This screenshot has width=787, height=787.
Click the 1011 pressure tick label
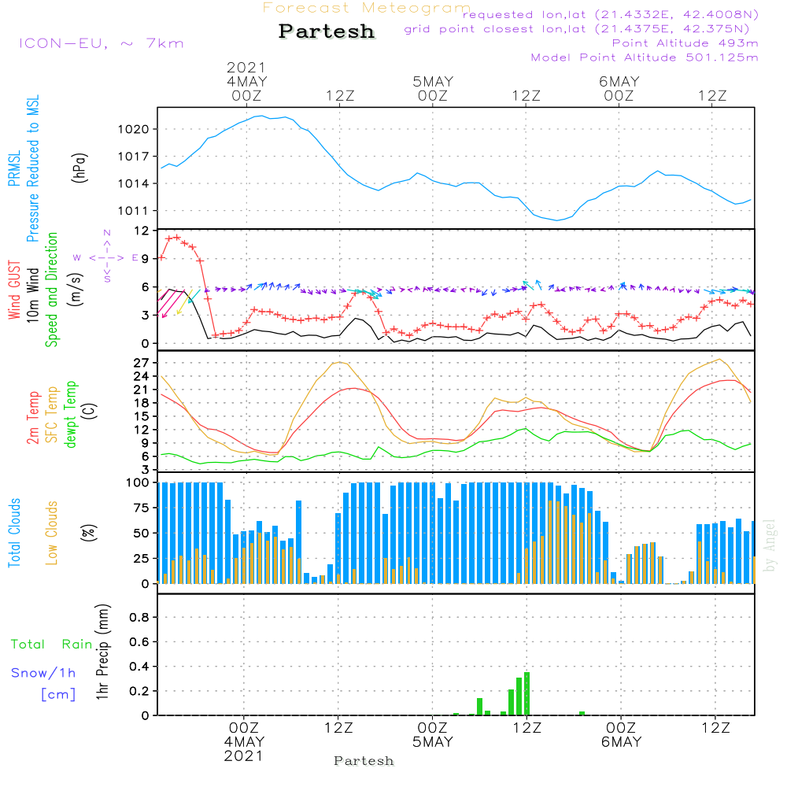[x=133, y=211]
